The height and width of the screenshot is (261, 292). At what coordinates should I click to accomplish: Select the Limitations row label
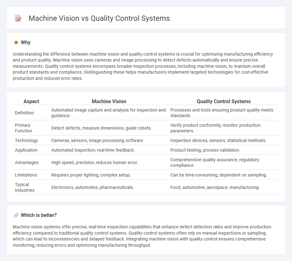pos(26,175)
